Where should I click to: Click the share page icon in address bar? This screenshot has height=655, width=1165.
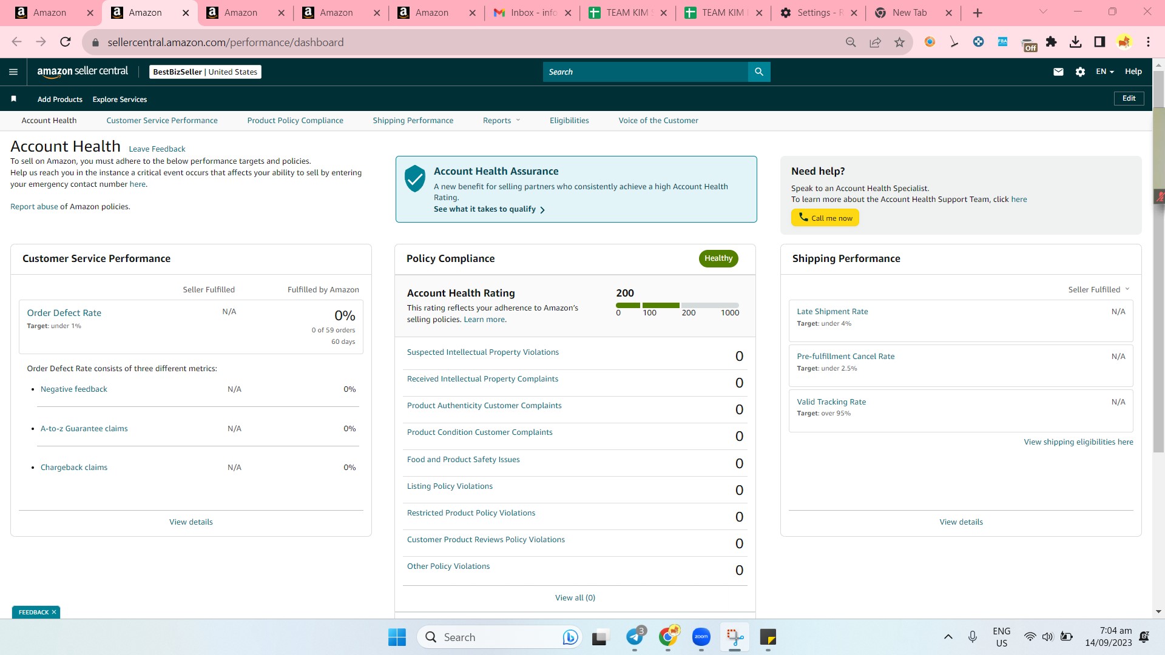[875, 42]
